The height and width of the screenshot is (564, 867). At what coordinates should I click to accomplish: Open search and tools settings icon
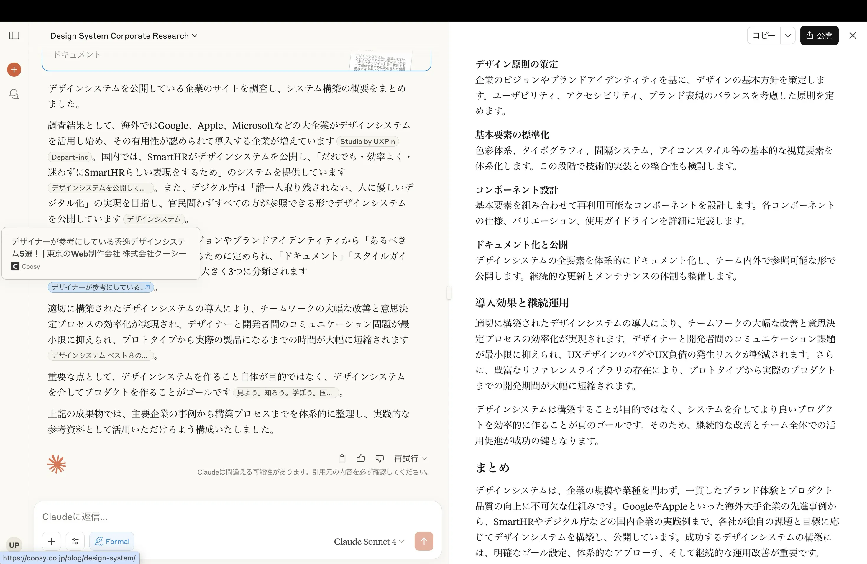(75, 541)
